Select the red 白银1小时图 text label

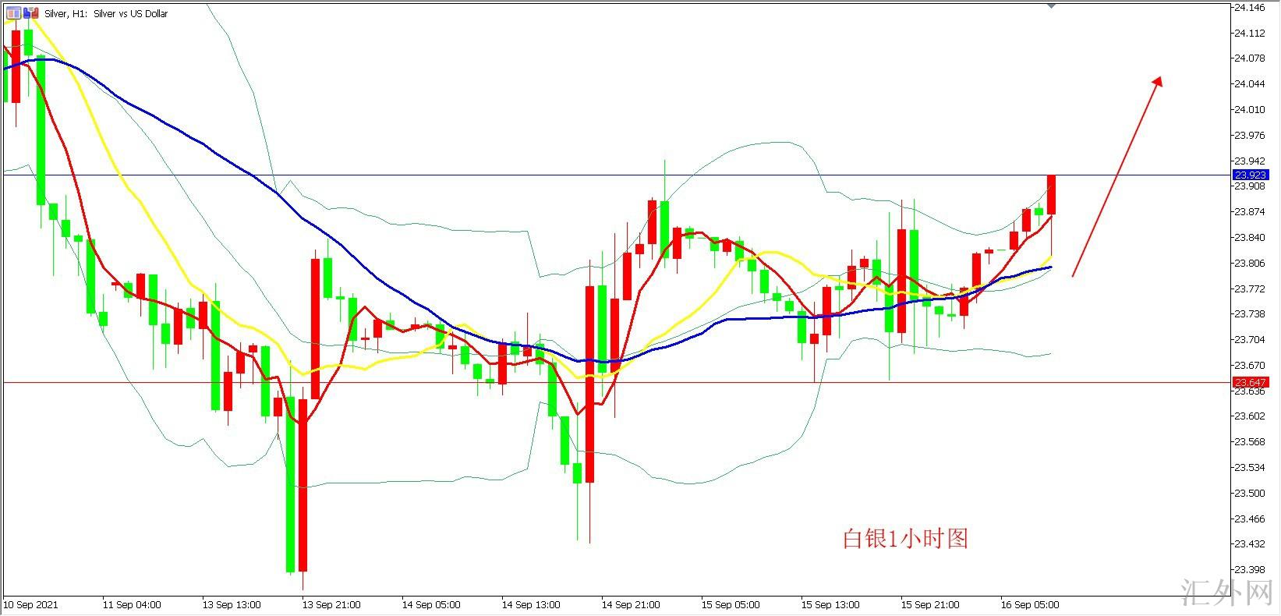(x=905, y=538)
